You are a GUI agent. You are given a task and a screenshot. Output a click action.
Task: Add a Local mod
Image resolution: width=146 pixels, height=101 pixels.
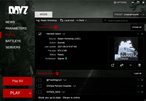[67, 20]
